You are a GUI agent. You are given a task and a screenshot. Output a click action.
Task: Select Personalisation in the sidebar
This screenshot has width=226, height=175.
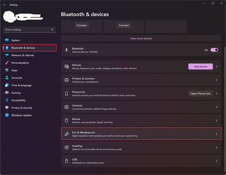click(20, 63)
